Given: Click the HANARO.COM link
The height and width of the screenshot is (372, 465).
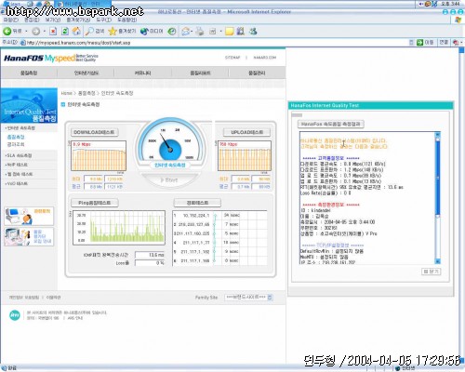Looking at the screenshot, I should pyautogui.click(x=265, y=58).
